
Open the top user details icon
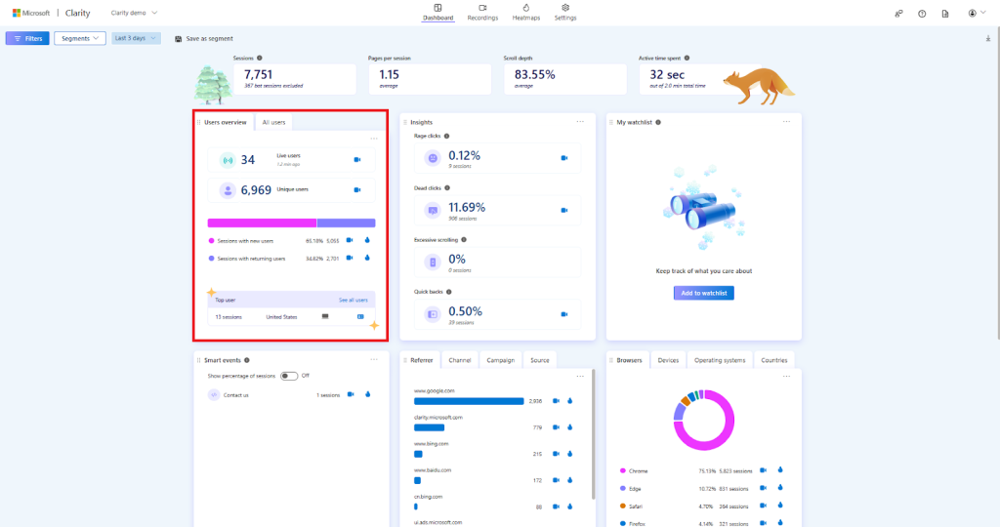tap(360, 317)
